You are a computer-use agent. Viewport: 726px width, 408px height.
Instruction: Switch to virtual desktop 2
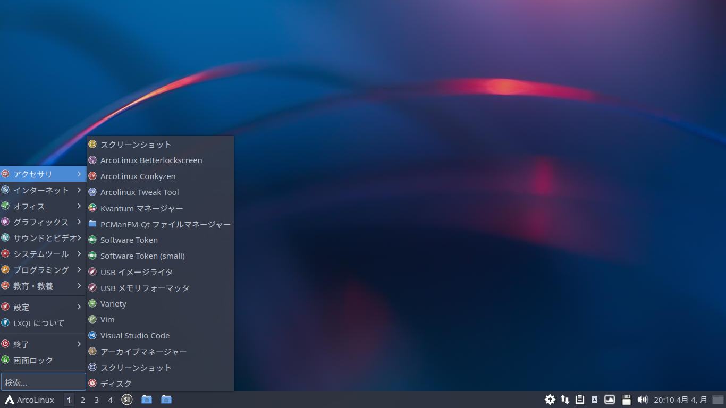pos(83,399)
